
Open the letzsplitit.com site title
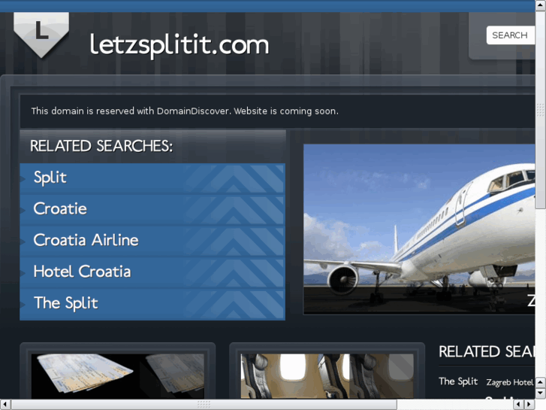point(179,45)
